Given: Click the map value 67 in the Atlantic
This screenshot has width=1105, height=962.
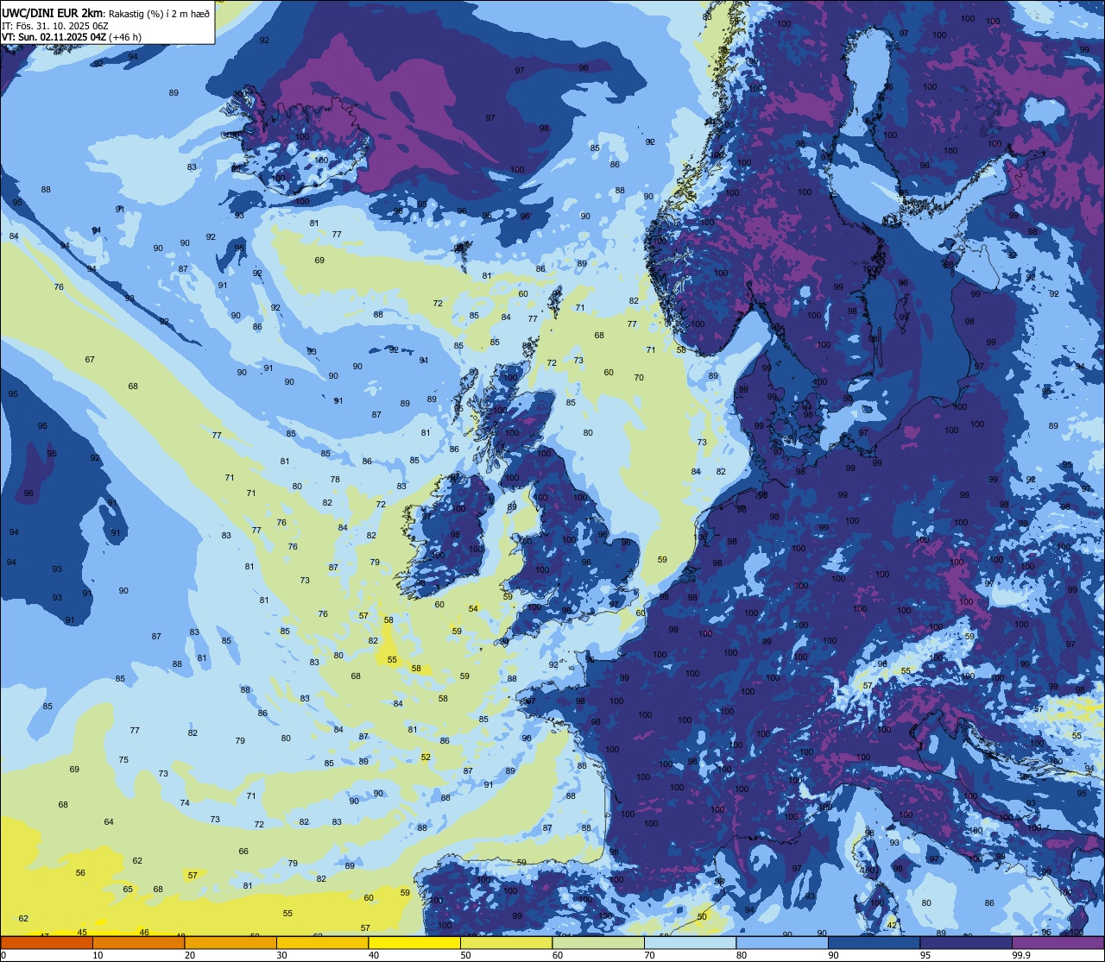Looking at the screenshot, I should (90, 359).
